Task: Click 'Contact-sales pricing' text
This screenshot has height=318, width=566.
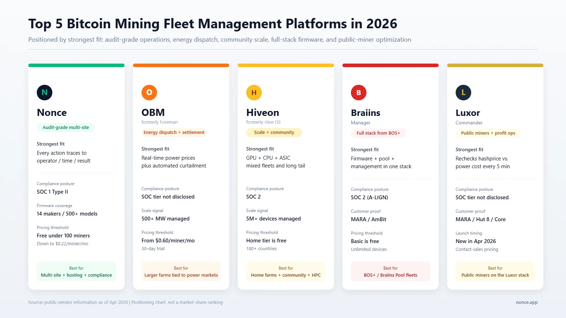Action: [477, 249]
